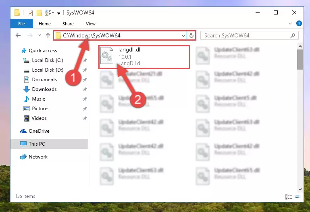Viewport: 310px width, 212px height.
Task: Click the pin icon next to Downloads
Action: tap(85, 89)
